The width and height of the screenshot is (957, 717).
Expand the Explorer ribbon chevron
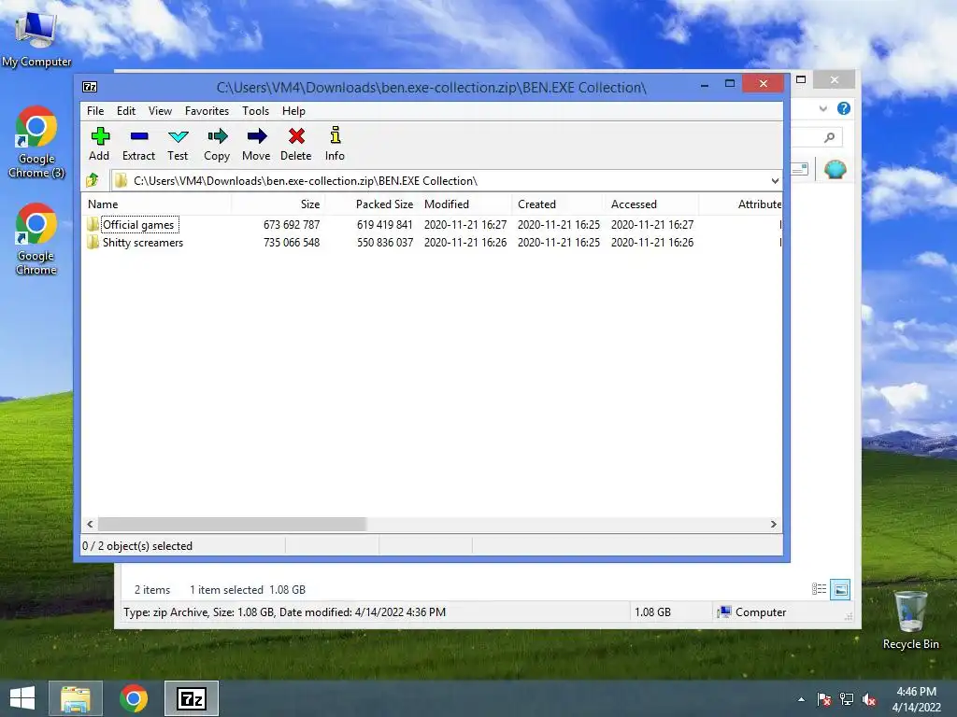[822, 108]
